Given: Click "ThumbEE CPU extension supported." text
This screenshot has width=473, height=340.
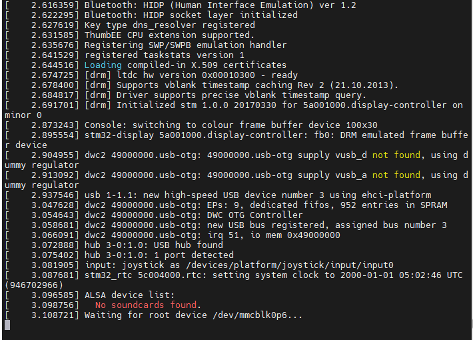Looking at the screenshot, I should tap(169, 35).
